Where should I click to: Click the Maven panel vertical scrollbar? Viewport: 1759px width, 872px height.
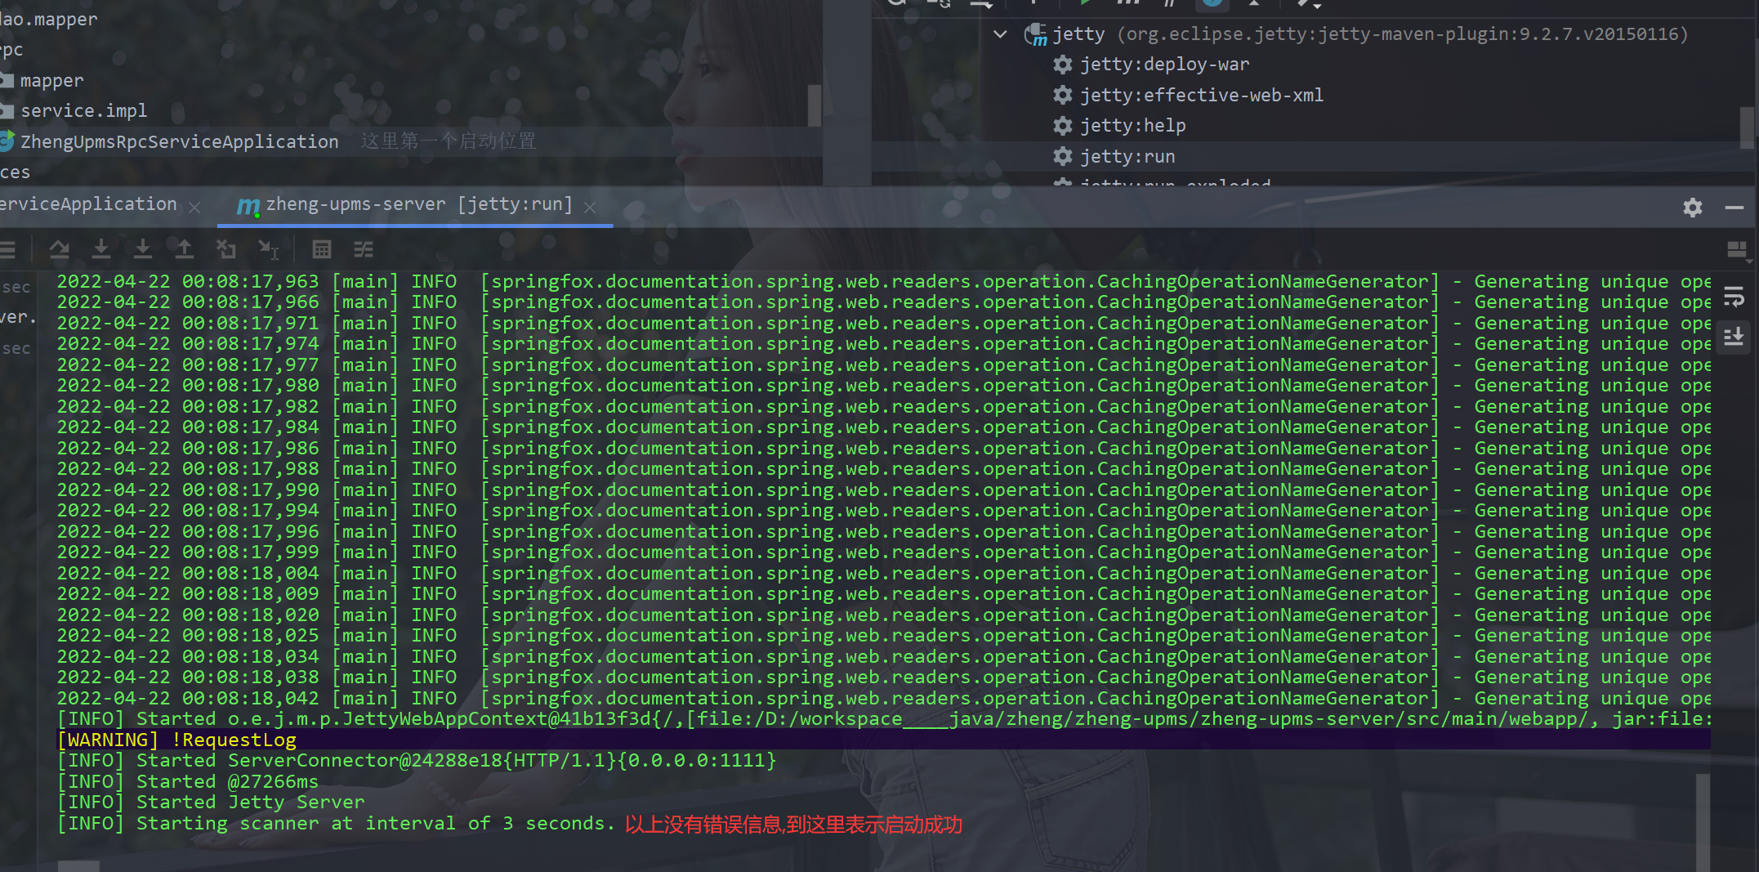1747,127
